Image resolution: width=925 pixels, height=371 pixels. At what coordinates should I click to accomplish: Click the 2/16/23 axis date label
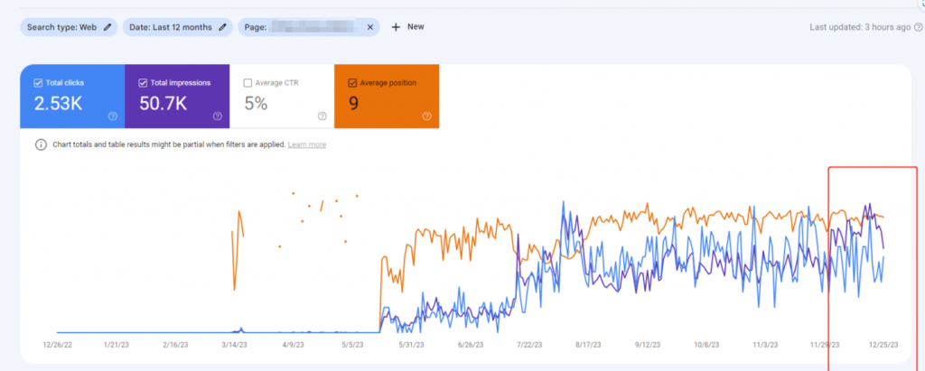(175, 345)
